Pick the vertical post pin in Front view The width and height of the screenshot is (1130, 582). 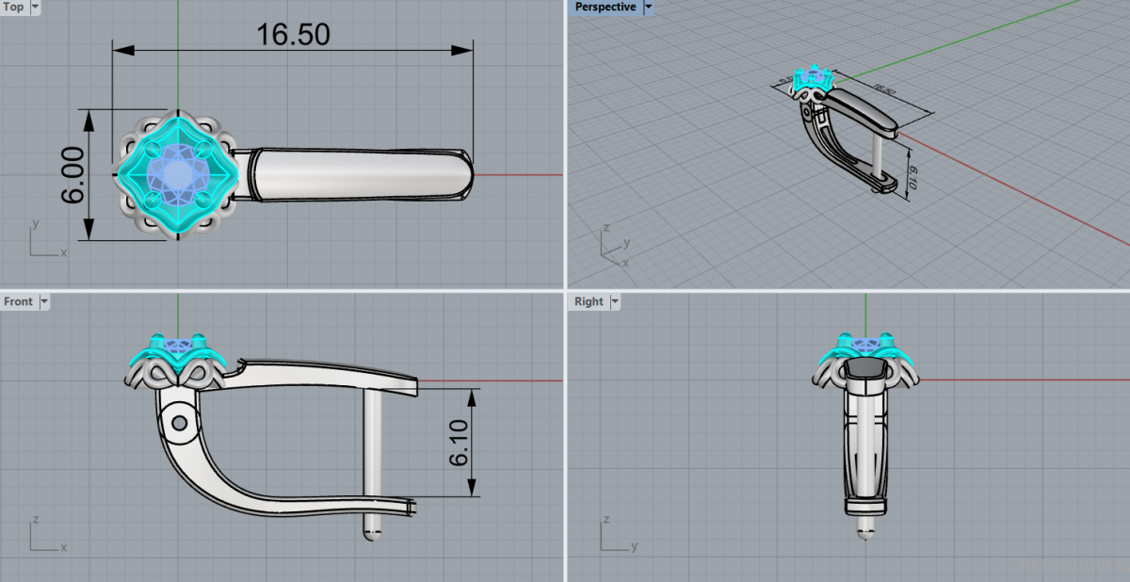coord(372,452)
